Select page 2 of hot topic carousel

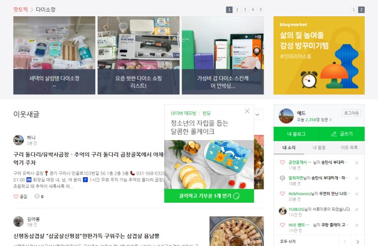pyautogui.click(x=237, y=10)
